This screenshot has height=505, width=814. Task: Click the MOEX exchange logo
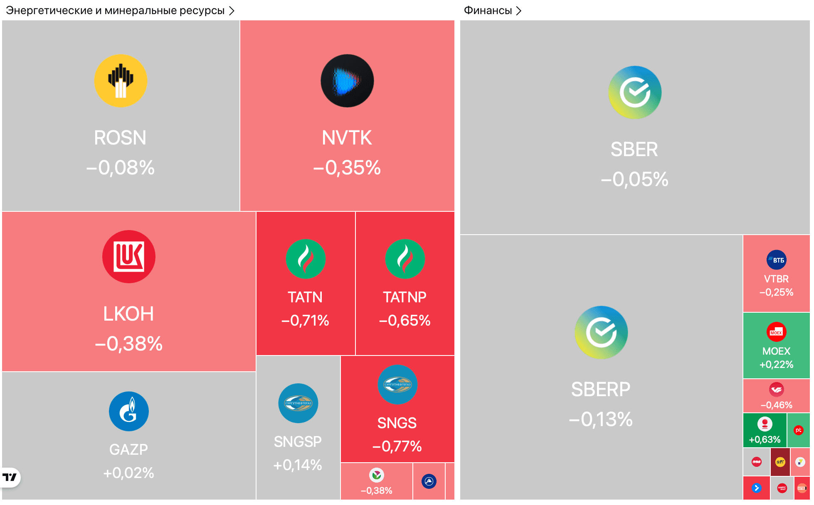[x=776, y=332]
